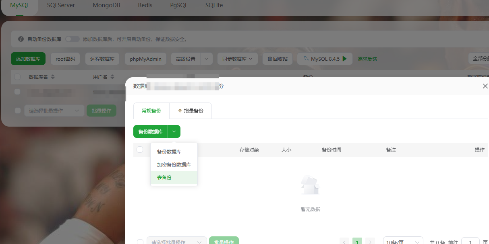
Task: Click the root密码 toolbar button
Action: [65, 58]
